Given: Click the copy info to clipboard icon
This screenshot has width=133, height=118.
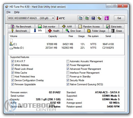Looking at the screenshot, I should (x=80, y=18).
